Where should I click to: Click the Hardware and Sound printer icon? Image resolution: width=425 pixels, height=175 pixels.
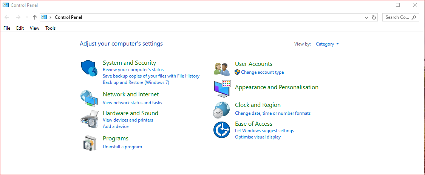coord(89,119)
